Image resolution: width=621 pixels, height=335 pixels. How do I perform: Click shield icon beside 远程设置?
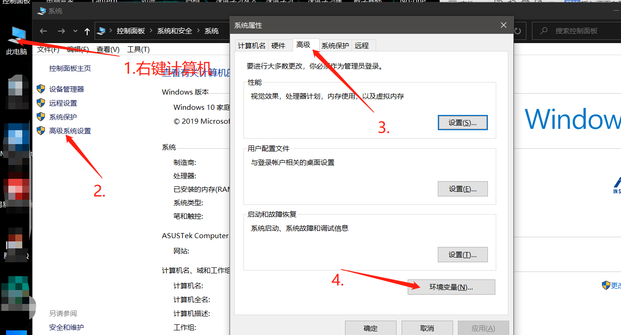(x=41, y=103)
